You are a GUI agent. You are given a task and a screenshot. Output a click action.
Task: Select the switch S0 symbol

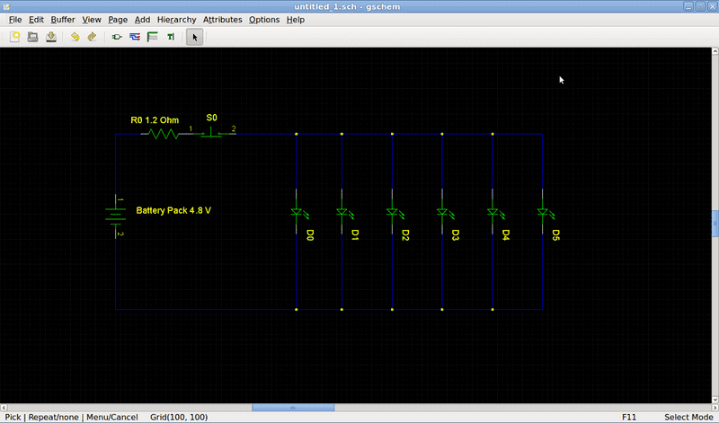(211, 132)
